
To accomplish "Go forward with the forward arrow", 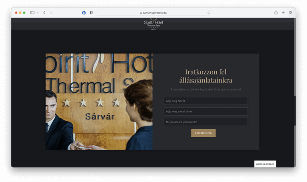I will (51, 13).
